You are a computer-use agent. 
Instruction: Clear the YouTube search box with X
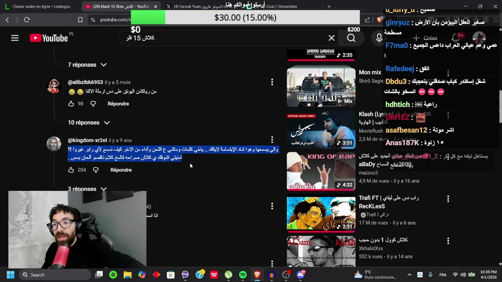(331, 38)
